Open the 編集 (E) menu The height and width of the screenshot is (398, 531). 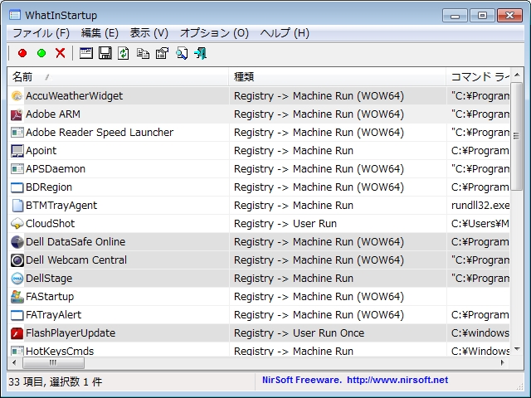(100, 33)
